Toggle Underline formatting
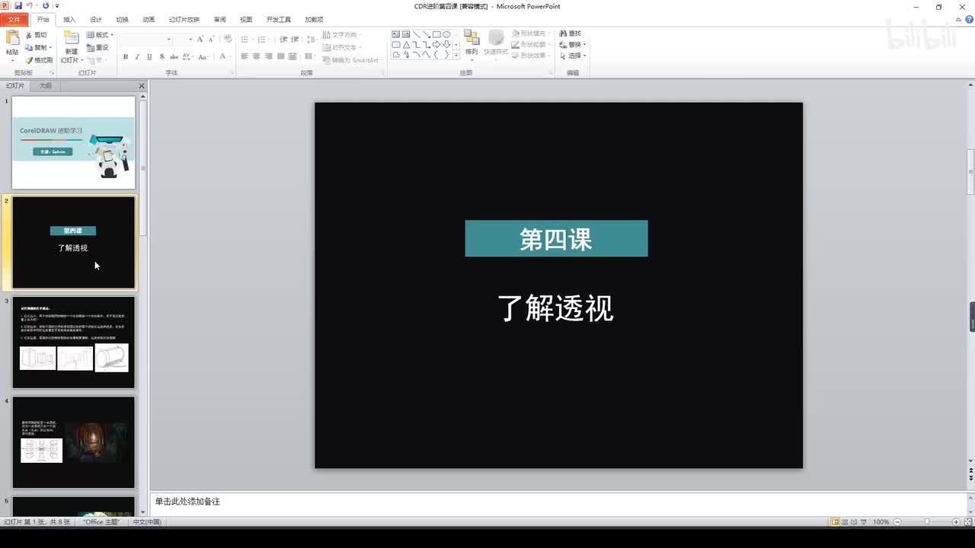The image size is (975, 548). point(149,57)
